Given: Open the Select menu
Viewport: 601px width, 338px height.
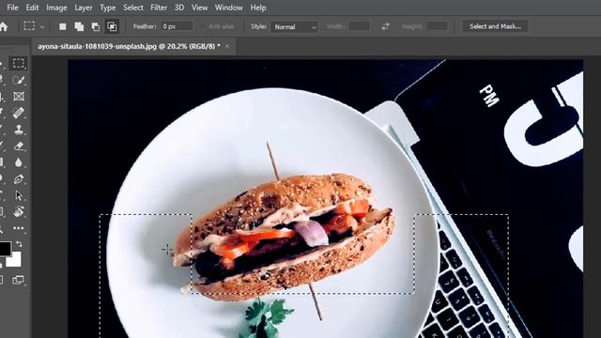Looking at the screenshot, I should point(133,8).
